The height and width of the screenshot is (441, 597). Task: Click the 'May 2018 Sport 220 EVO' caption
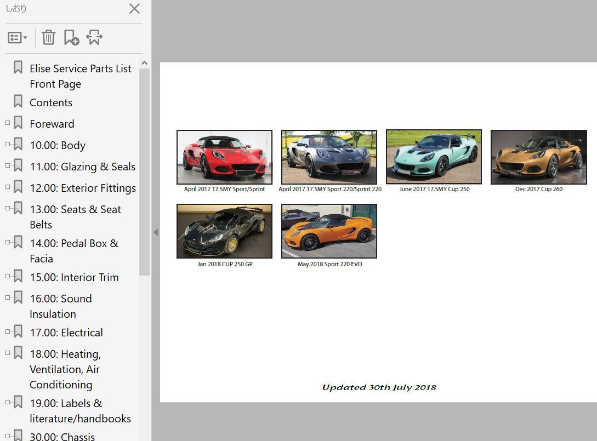point(329,264)
